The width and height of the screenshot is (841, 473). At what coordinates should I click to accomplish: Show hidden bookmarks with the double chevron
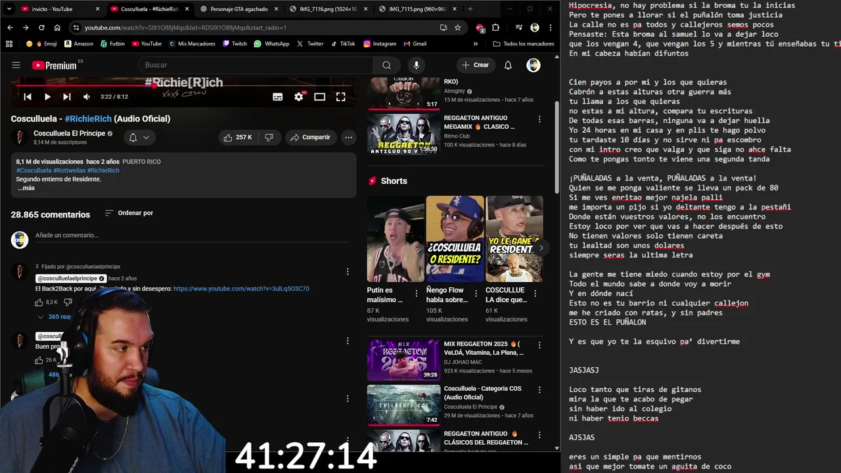pos(476,43)
